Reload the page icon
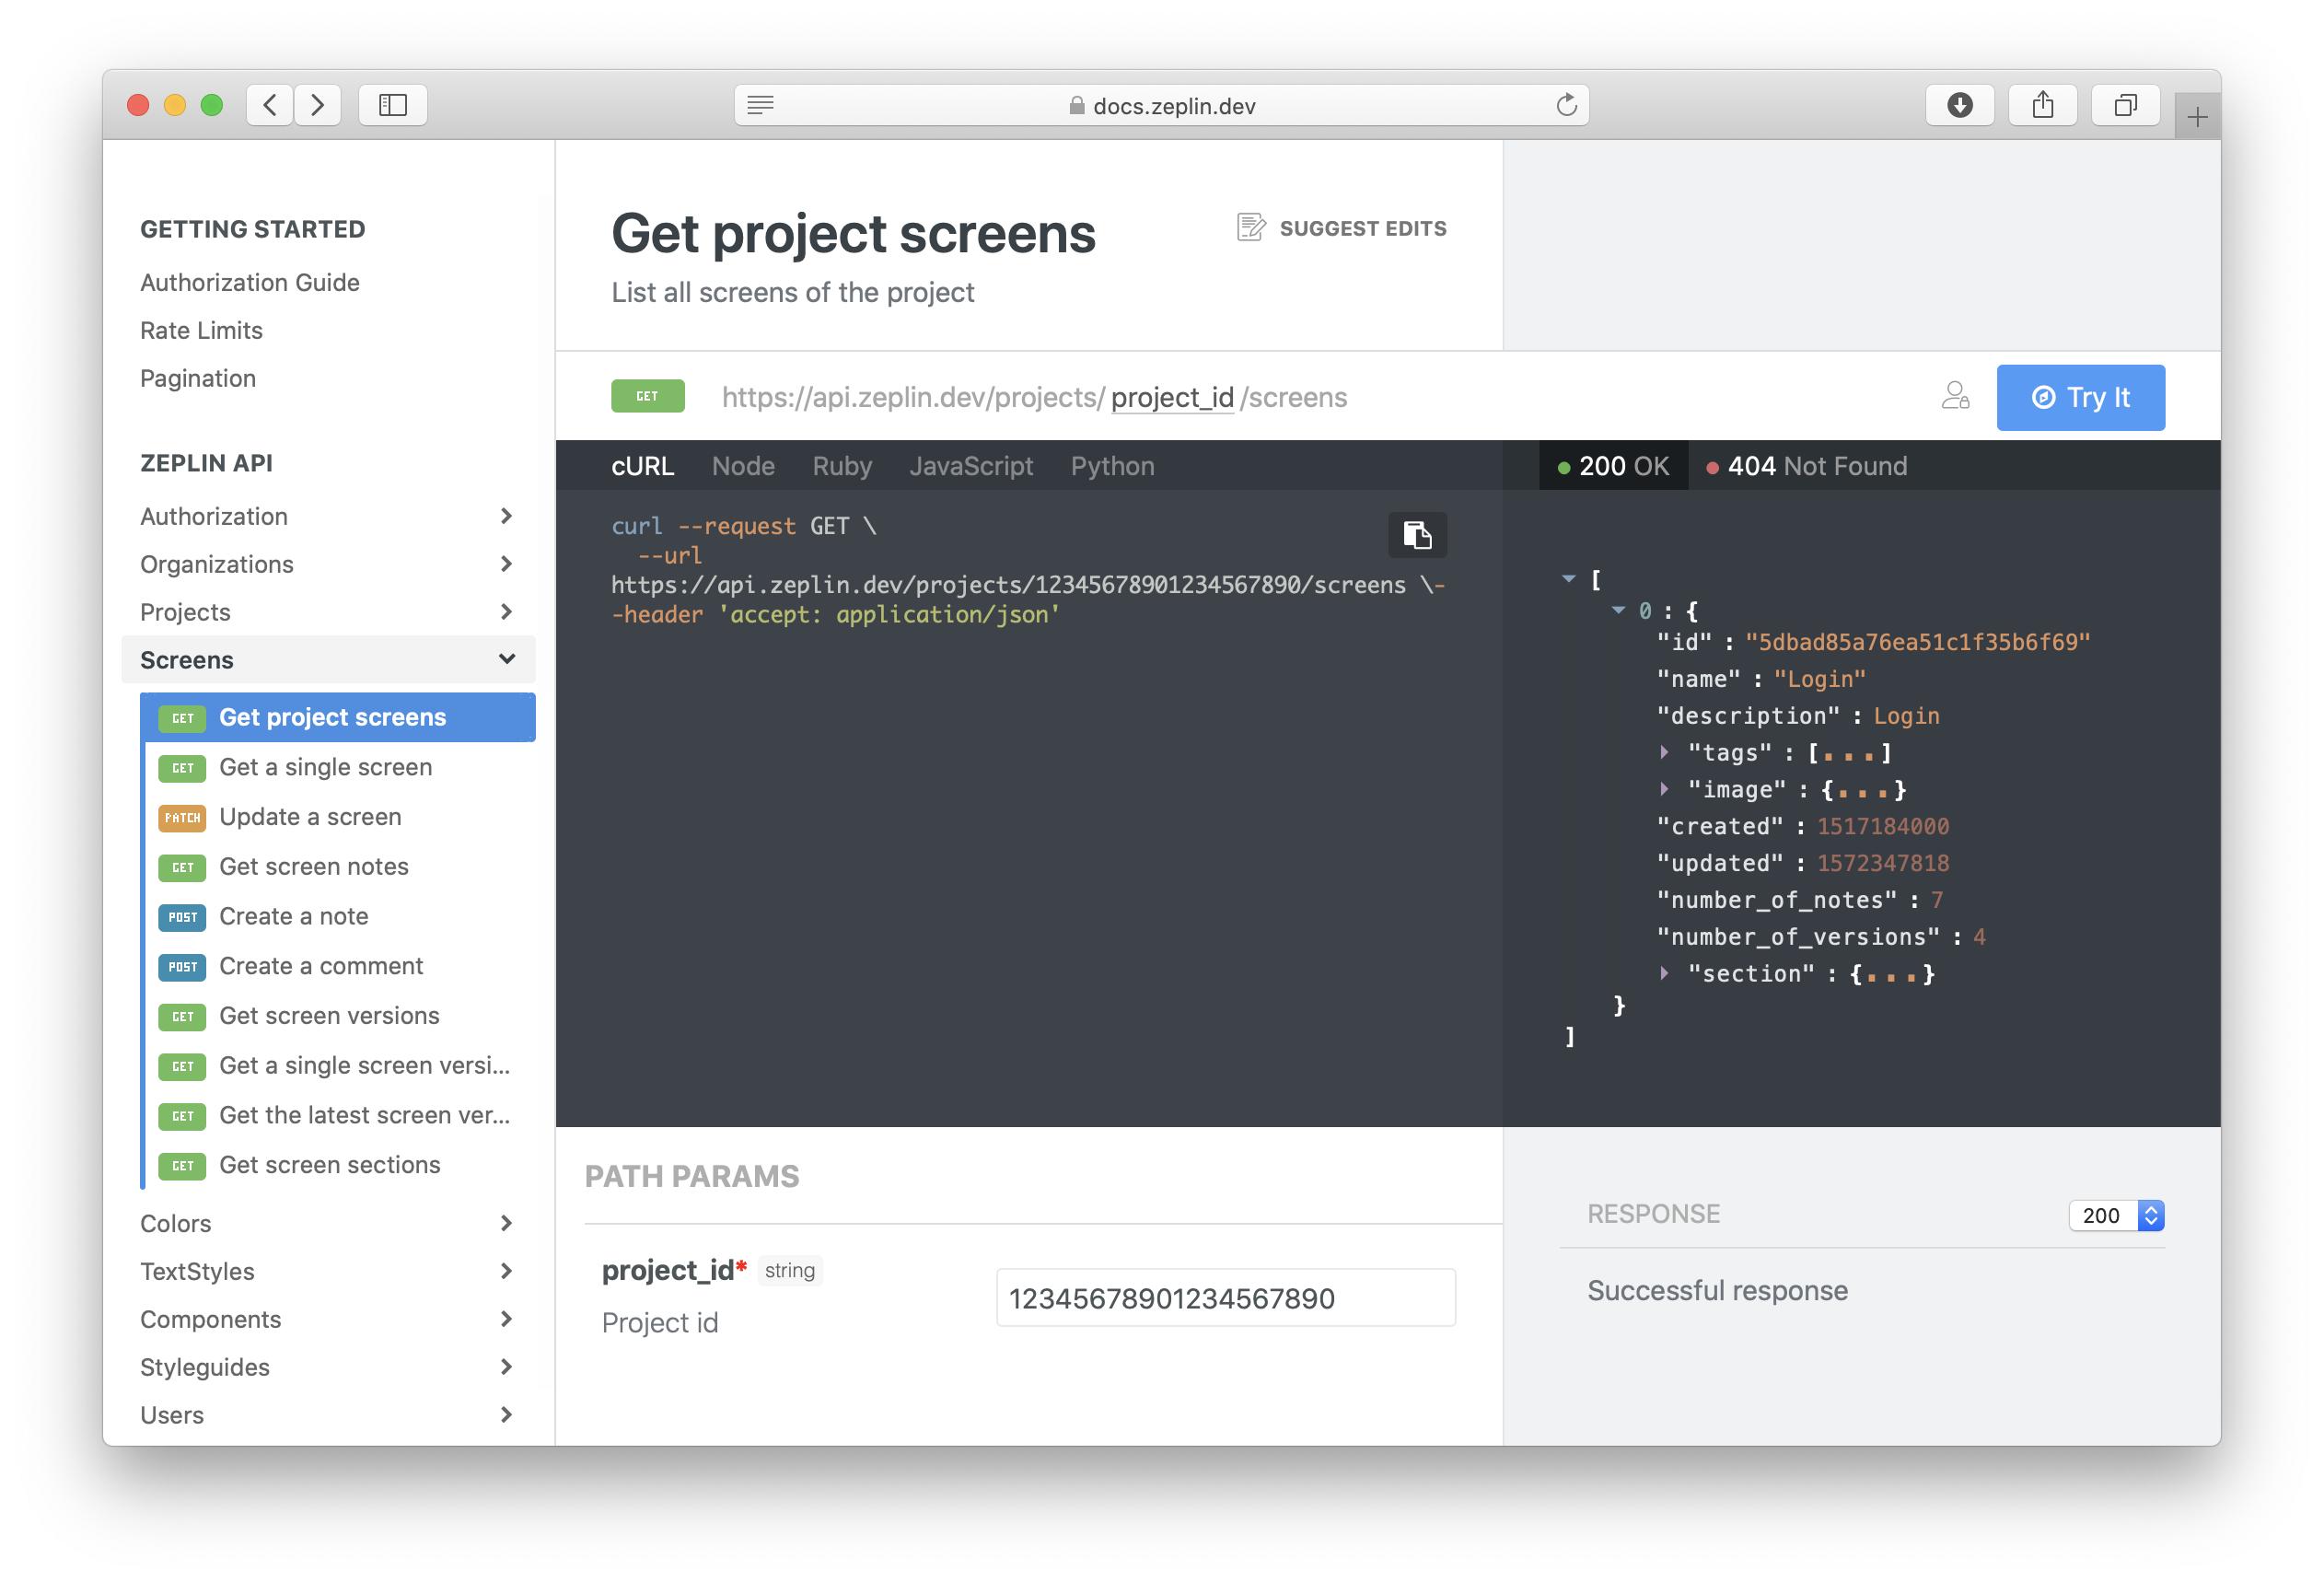The height and width of the screenshot is (1582, 2324). click(x=1566, y=105)
